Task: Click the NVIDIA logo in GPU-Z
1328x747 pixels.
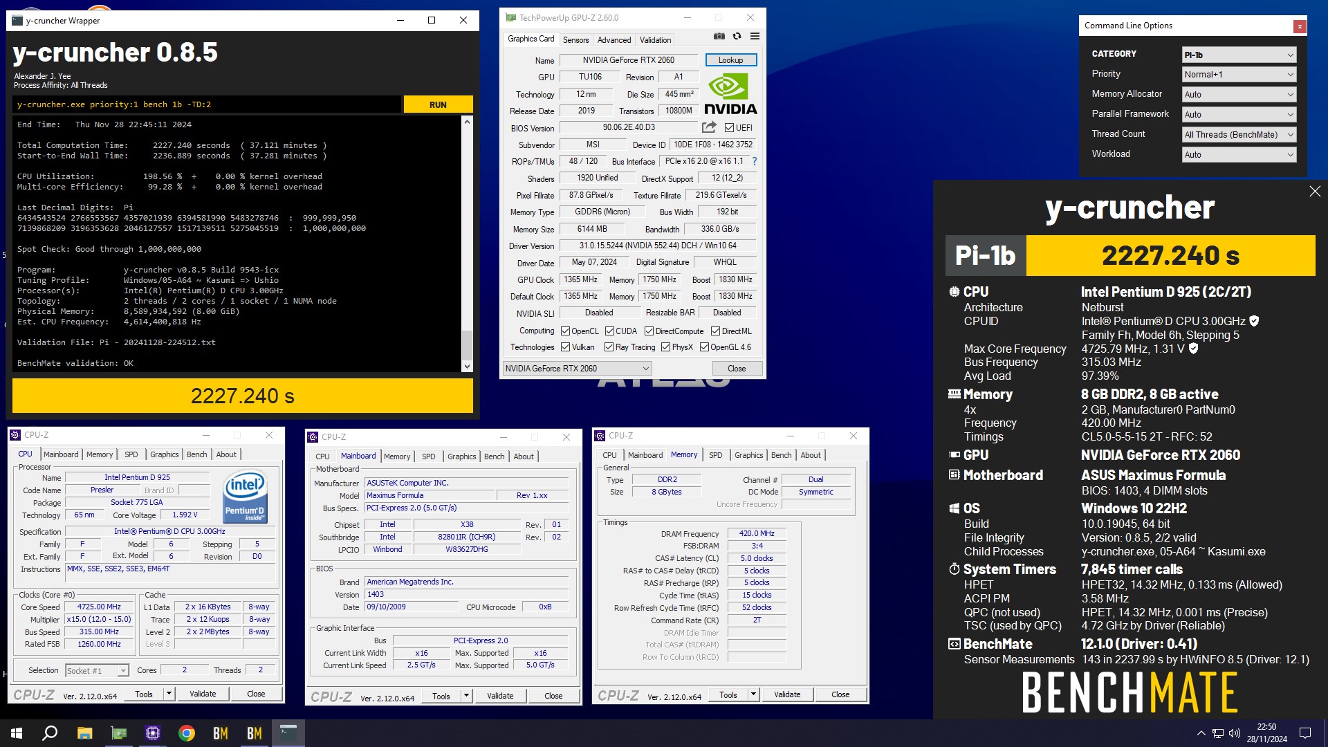Action: [730, 93]
